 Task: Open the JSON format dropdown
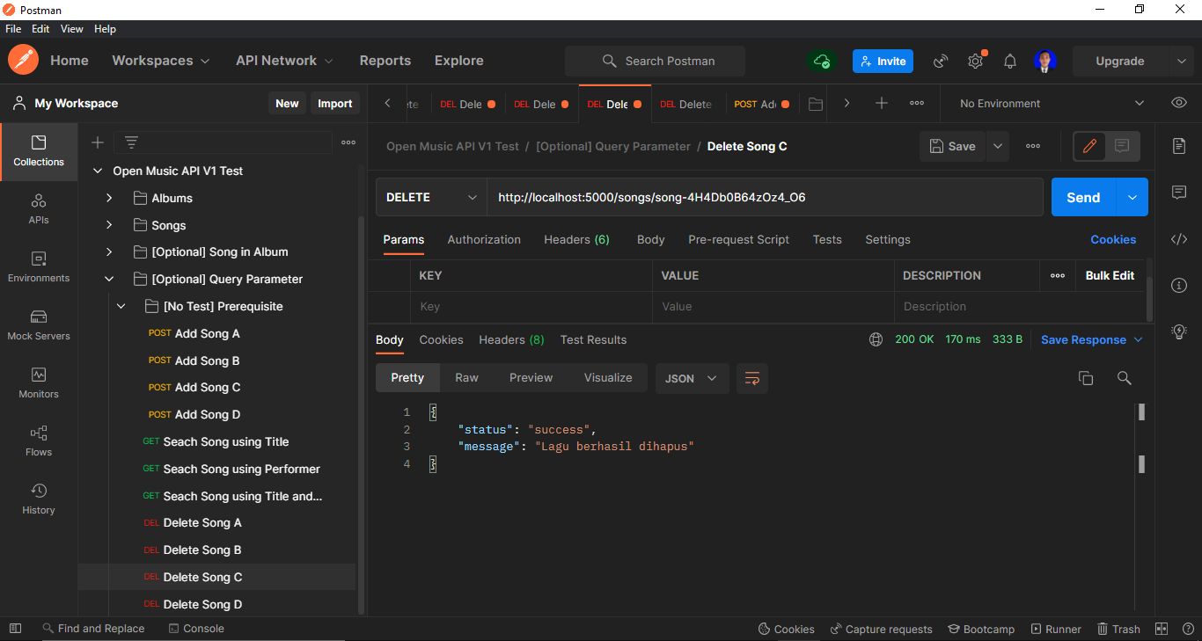pos(692,378)
